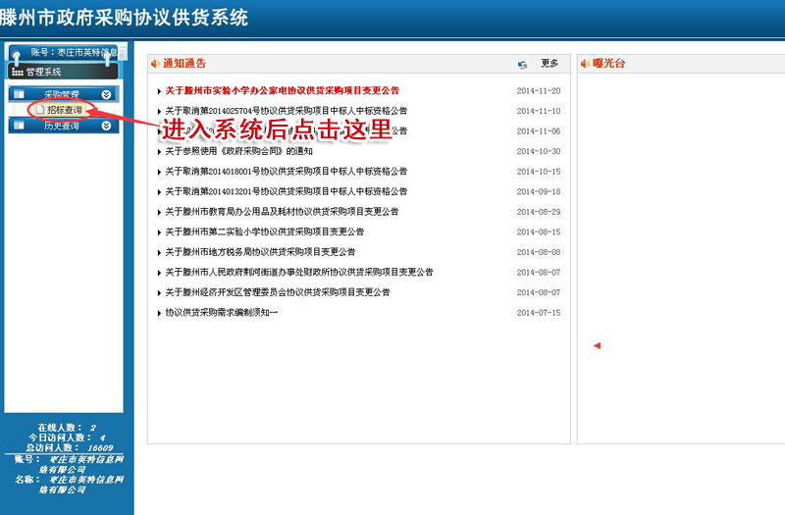Open the red 滕州市实验小学办公家电 announcement
The height and width of the screenshot is (515, 785).
coord(282,90)
